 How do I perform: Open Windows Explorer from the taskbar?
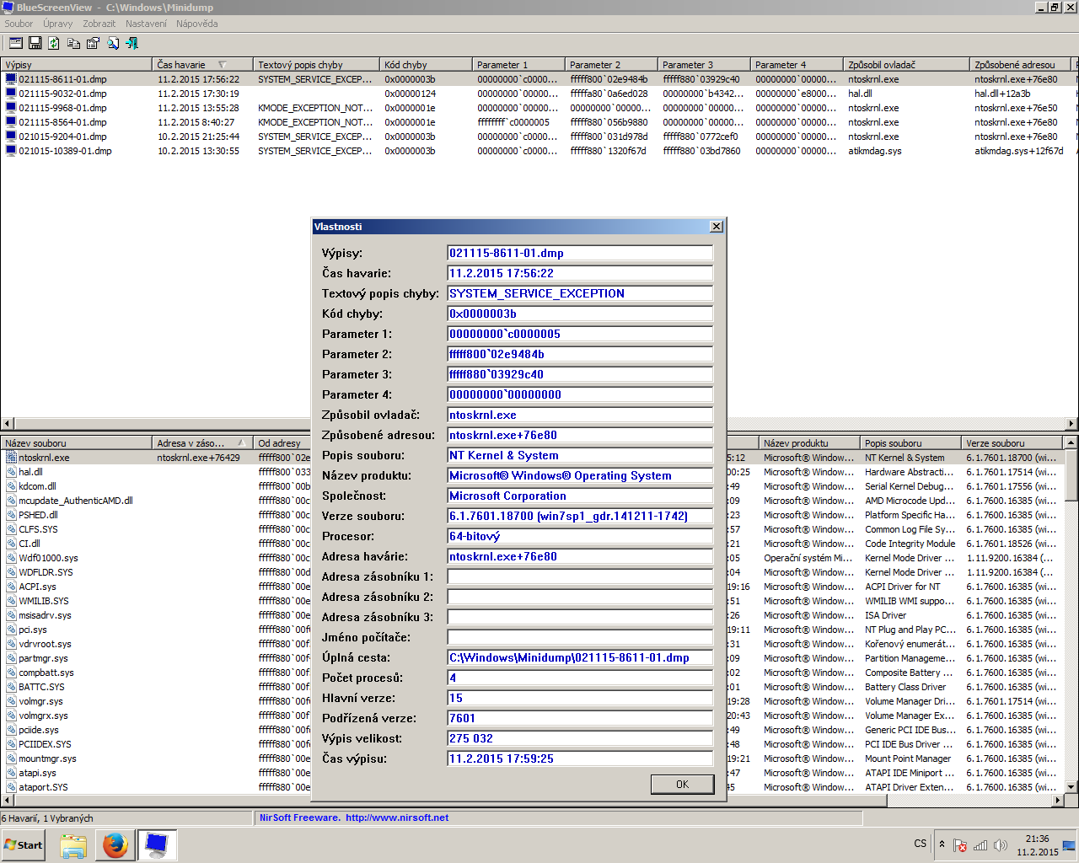point(73,844)
